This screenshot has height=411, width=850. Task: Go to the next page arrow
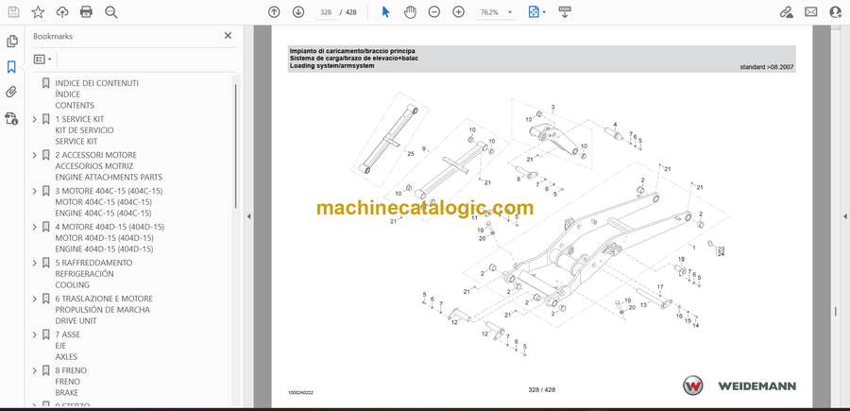pos(298,12)
